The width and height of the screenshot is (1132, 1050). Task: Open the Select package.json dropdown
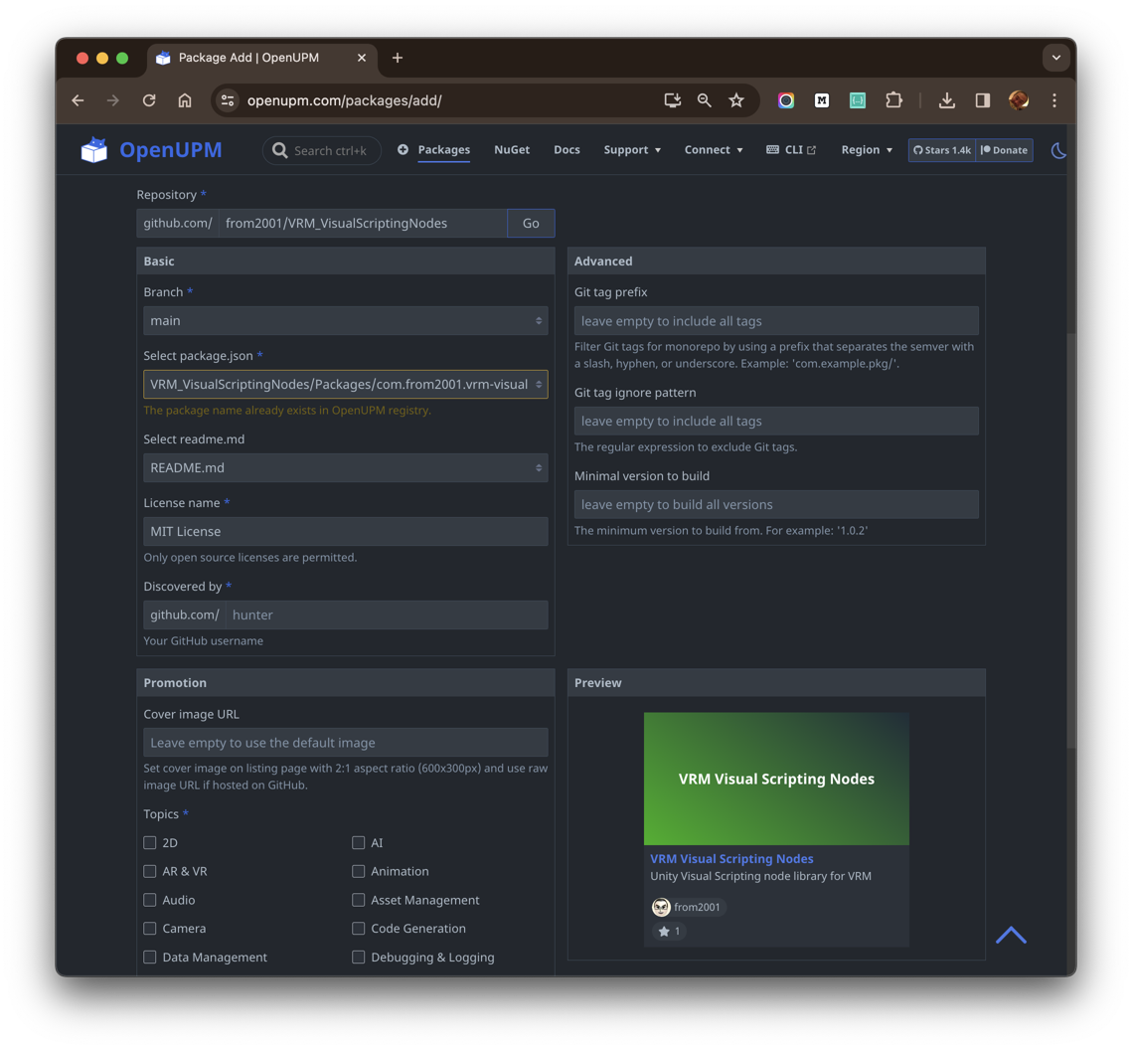[345, 384]
